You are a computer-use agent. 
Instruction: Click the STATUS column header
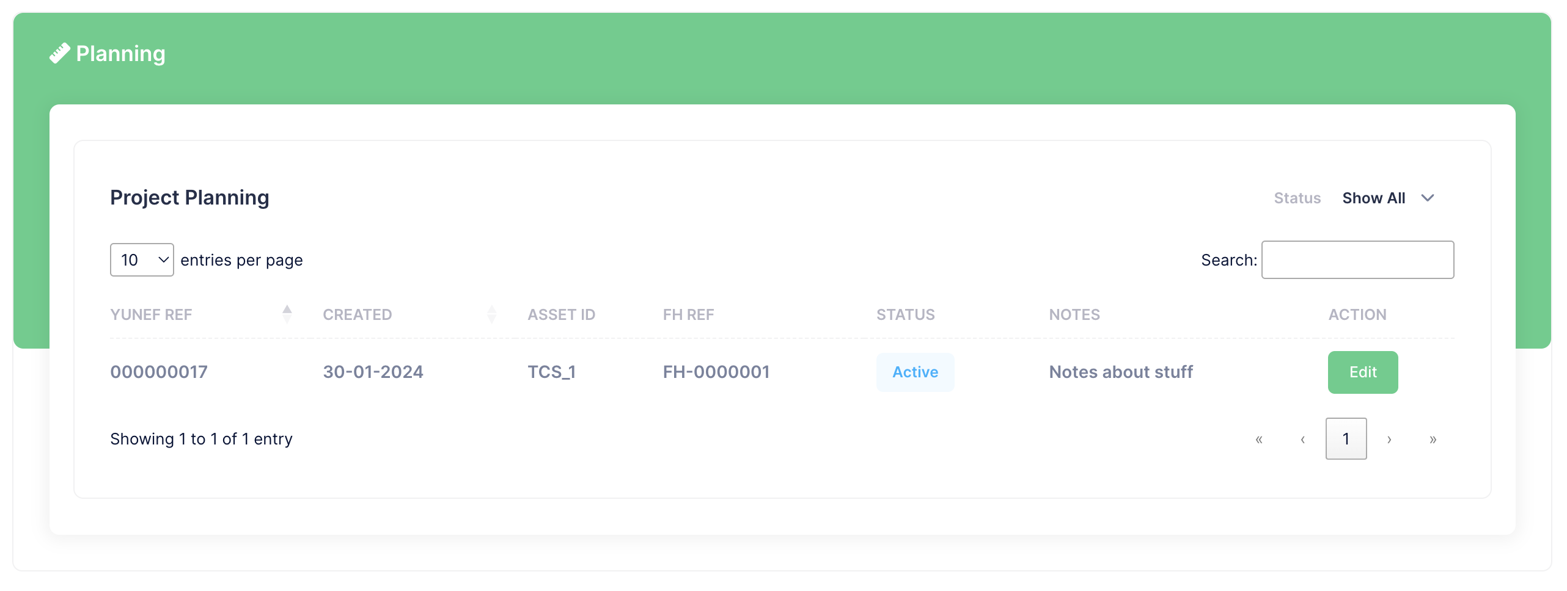tap(905, 314)
